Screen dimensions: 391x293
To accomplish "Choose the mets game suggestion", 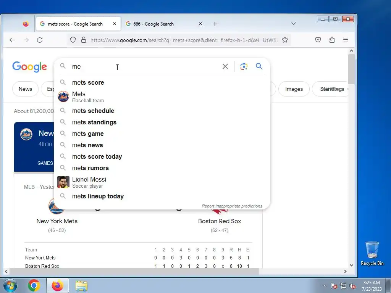I will click(x=162, y=134).
